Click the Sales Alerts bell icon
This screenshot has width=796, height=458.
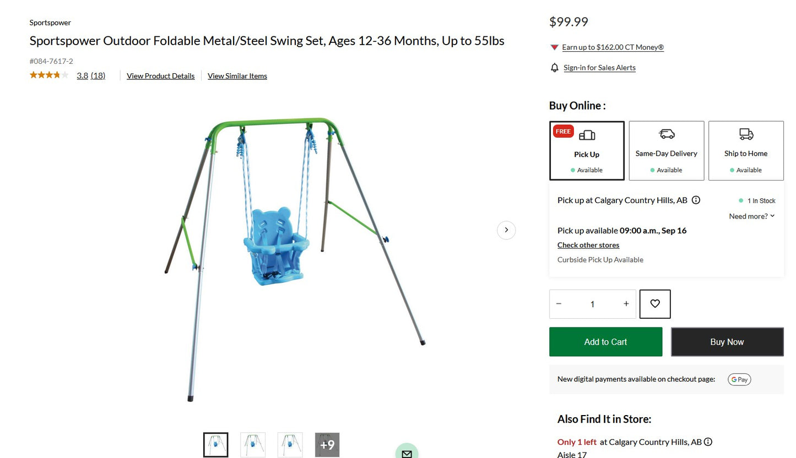click(x=554, y=67)
